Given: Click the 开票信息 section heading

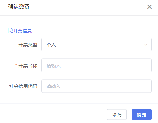Looking at the screenshot, I should tap(22, 31).
